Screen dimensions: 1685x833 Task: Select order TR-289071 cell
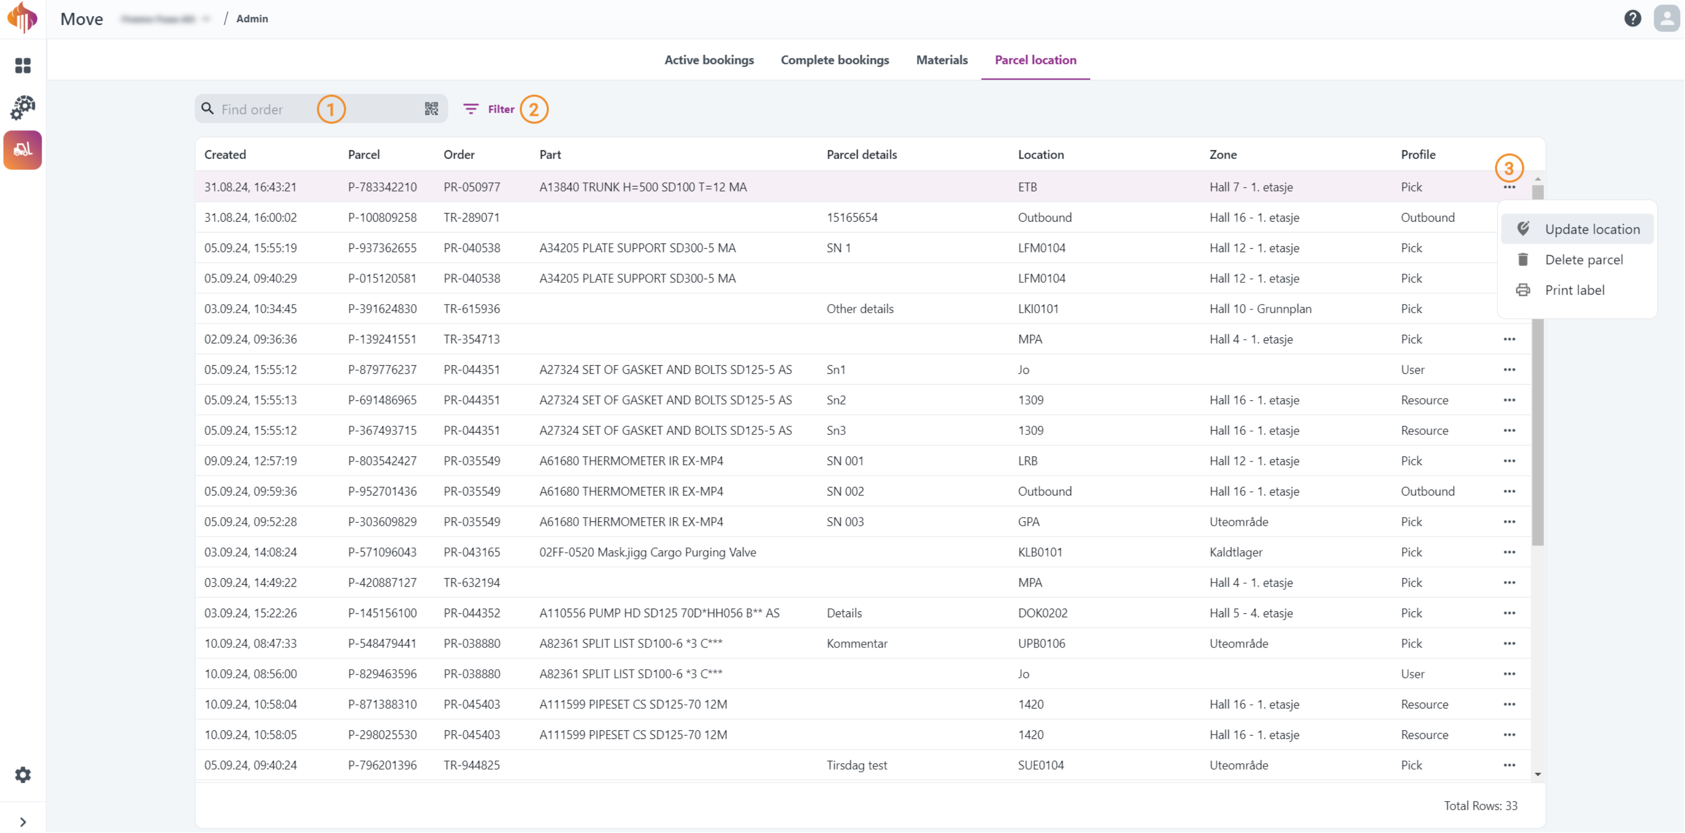pos(471,217)
